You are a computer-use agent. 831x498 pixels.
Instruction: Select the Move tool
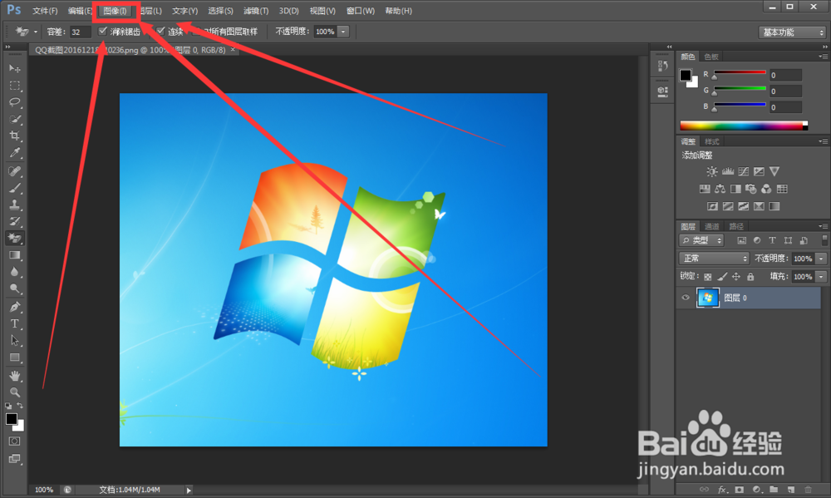coord(14,68)
